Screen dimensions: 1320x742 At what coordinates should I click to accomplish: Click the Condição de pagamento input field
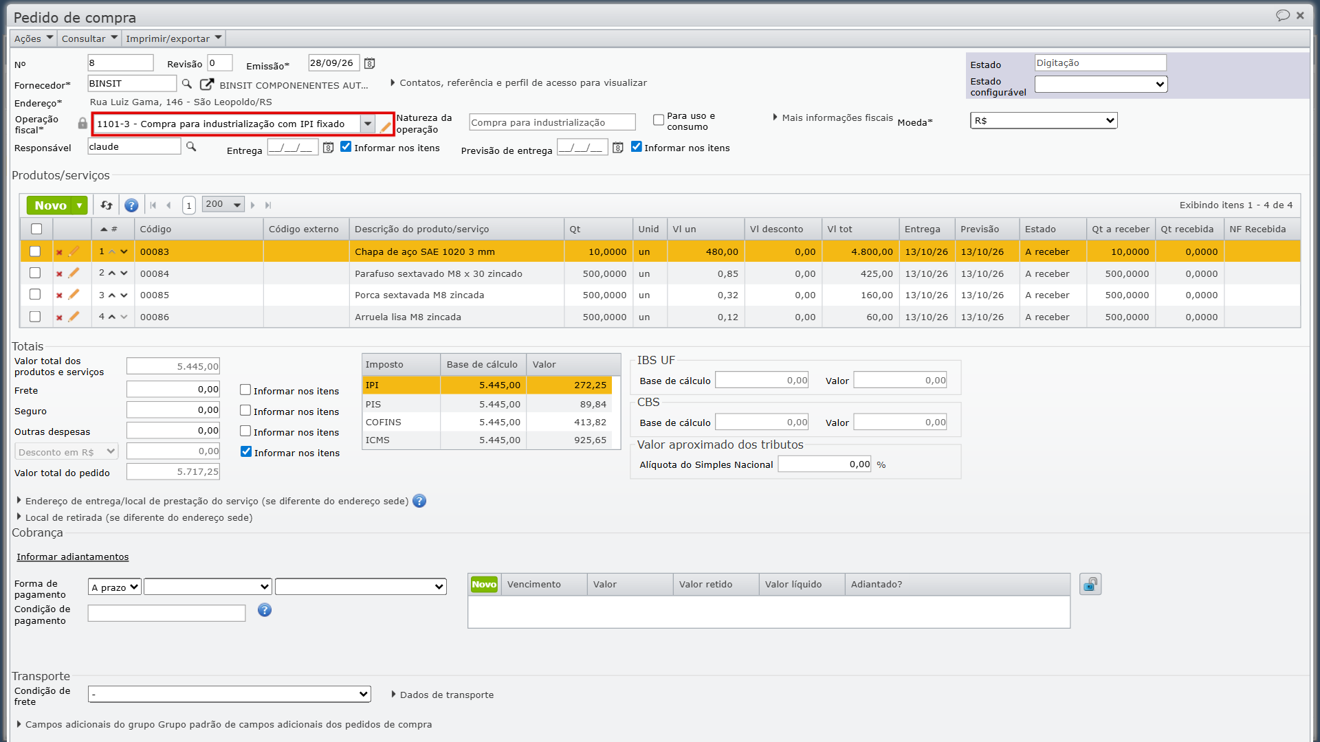(x=166, y=614)
